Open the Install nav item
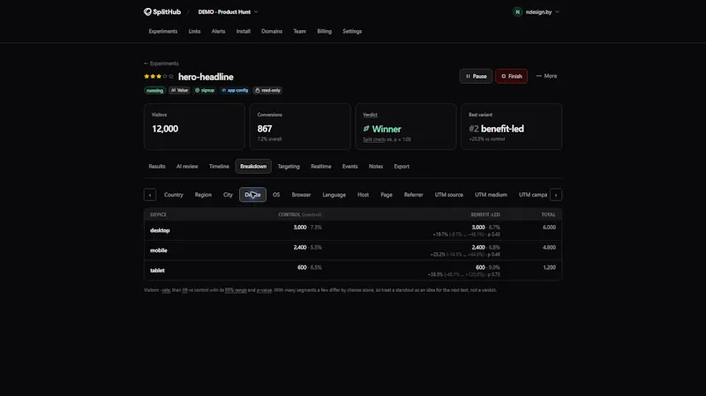 244,32
